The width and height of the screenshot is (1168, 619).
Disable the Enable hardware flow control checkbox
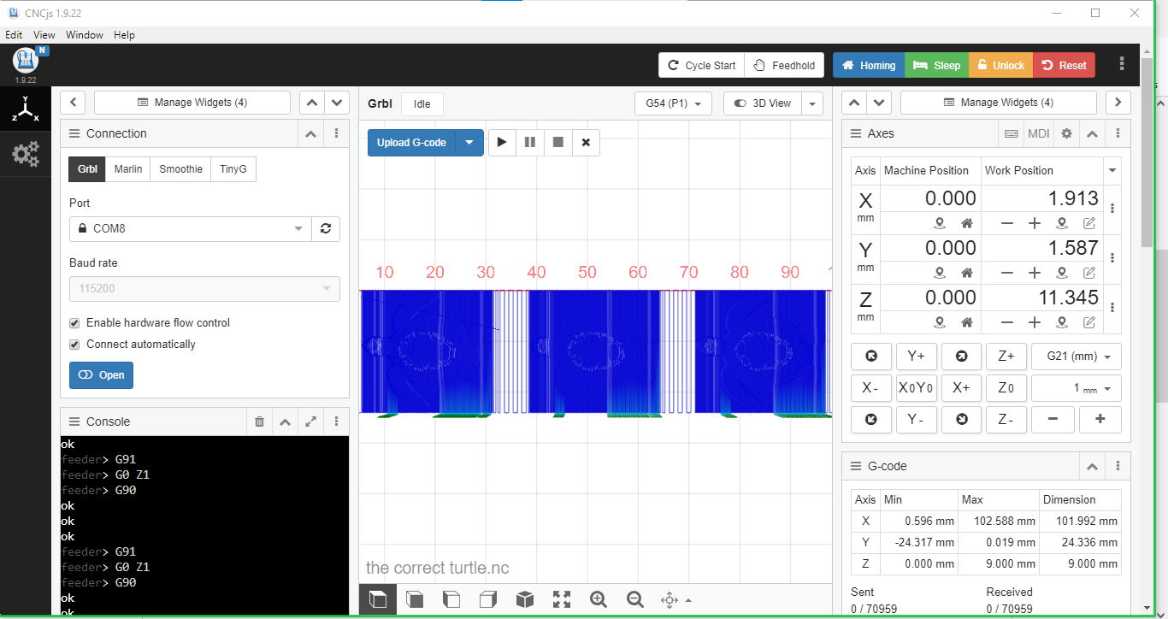74,322
